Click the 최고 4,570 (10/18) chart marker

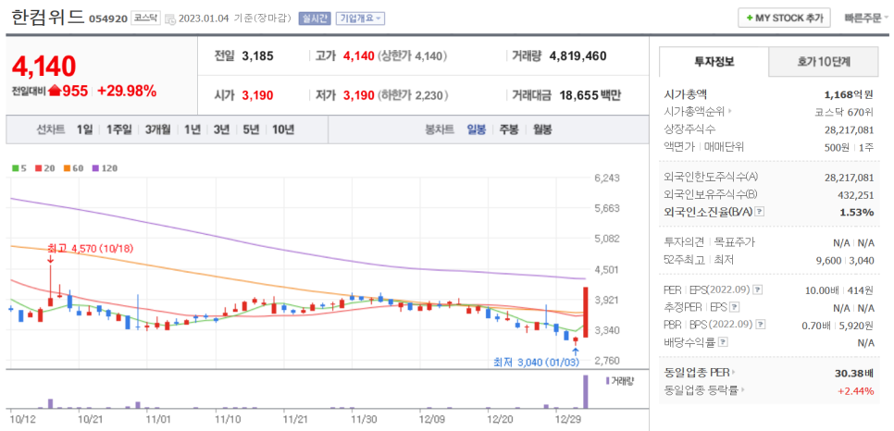(93, 249)
